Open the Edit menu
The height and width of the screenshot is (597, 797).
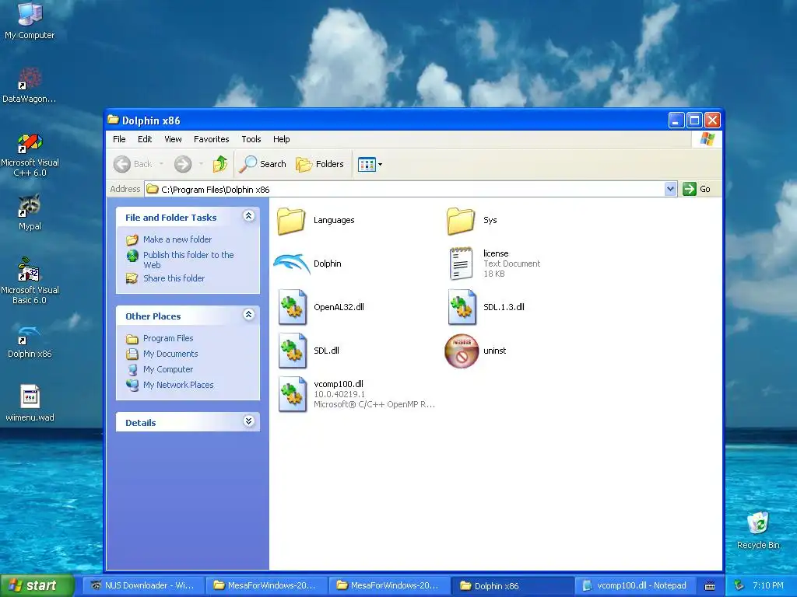click(145, 139)
